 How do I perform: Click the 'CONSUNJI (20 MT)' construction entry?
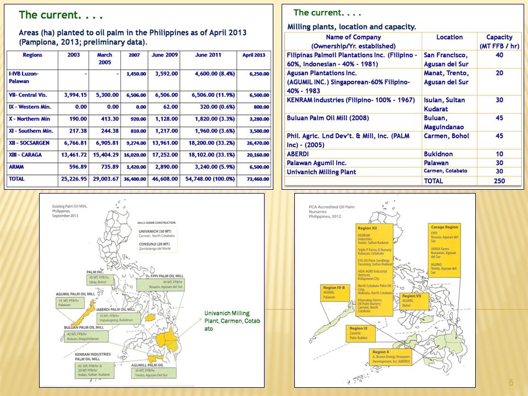155,246
